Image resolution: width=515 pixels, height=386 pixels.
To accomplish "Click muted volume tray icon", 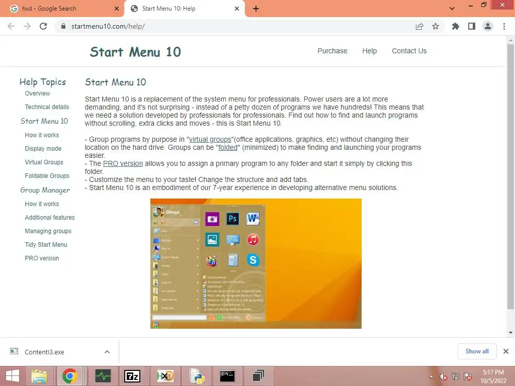I will pos(444,376).
